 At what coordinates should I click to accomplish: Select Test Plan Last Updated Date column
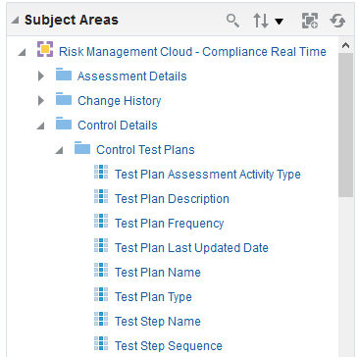tap(191, 248)
